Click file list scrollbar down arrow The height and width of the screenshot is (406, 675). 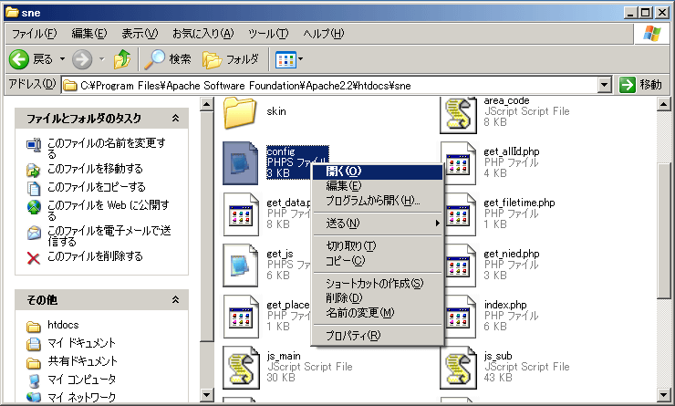click(663, 394)
